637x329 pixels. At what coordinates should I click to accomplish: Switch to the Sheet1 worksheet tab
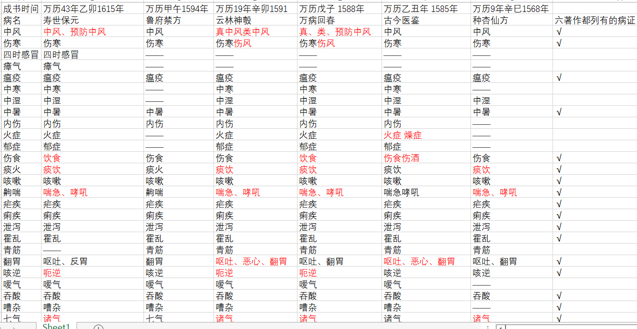tap(55, 326)
